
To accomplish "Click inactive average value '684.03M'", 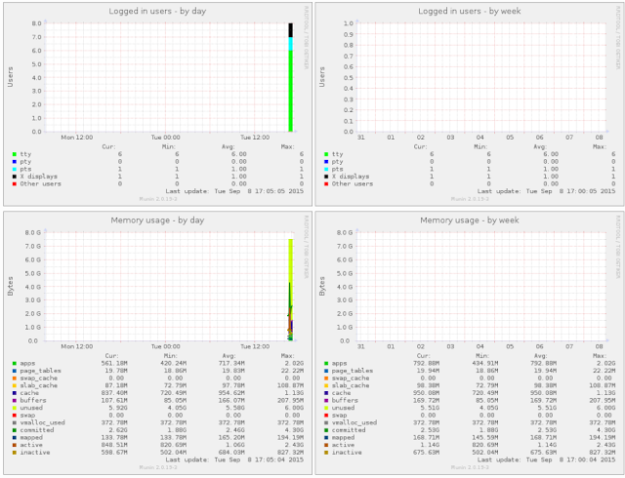I will (x=231, y=453).
